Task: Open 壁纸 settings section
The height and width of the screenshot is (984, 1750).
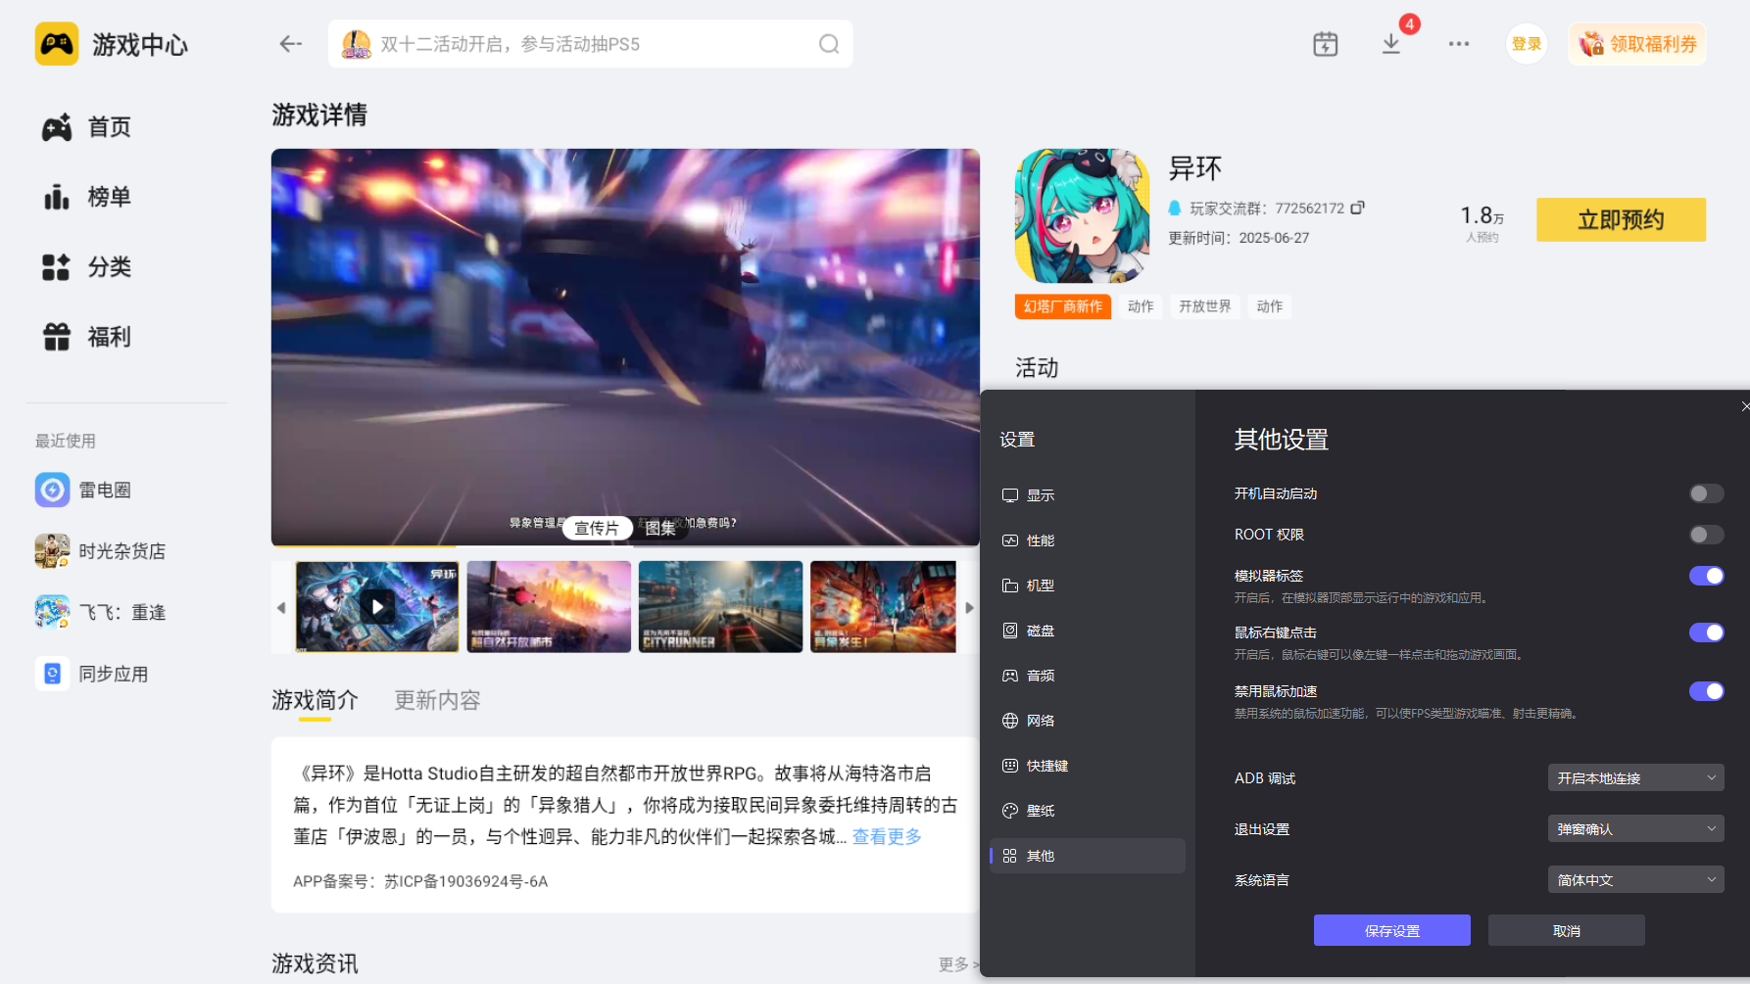Action: pyautogui.click(x=1087, y=811)
